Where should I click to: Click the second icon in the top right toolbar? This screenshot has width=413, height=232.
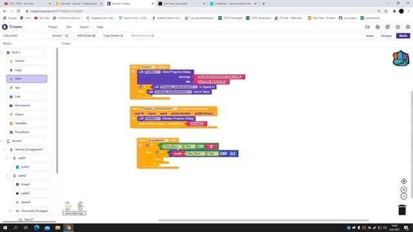pos(378,27)
